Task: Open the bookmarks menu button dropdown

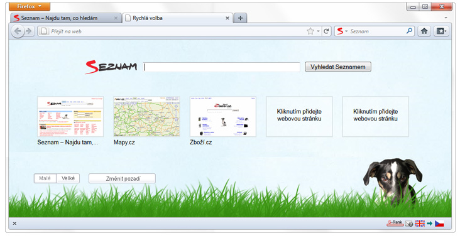Action: 442,31
